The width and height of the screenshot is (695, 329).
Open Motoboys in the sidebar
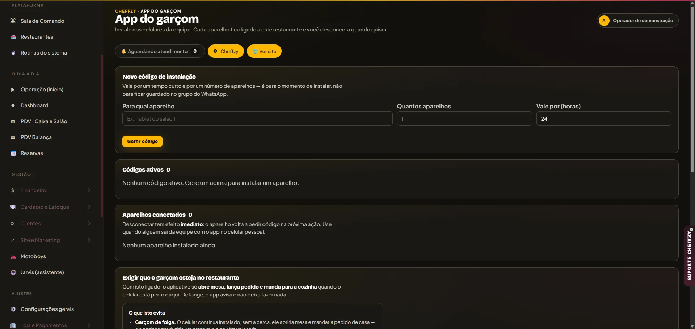51,256
